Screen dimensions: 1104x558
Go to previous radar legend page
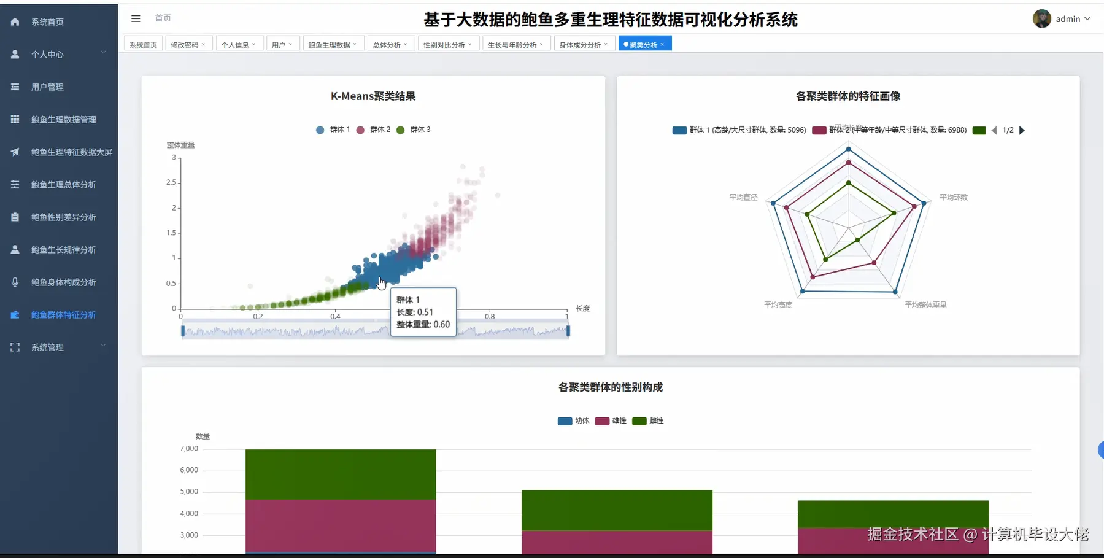pos(994,130)
